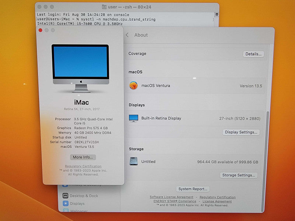
Task: Select Desktop & Dock in settings sidebar
Action: (x=84, y=196)
